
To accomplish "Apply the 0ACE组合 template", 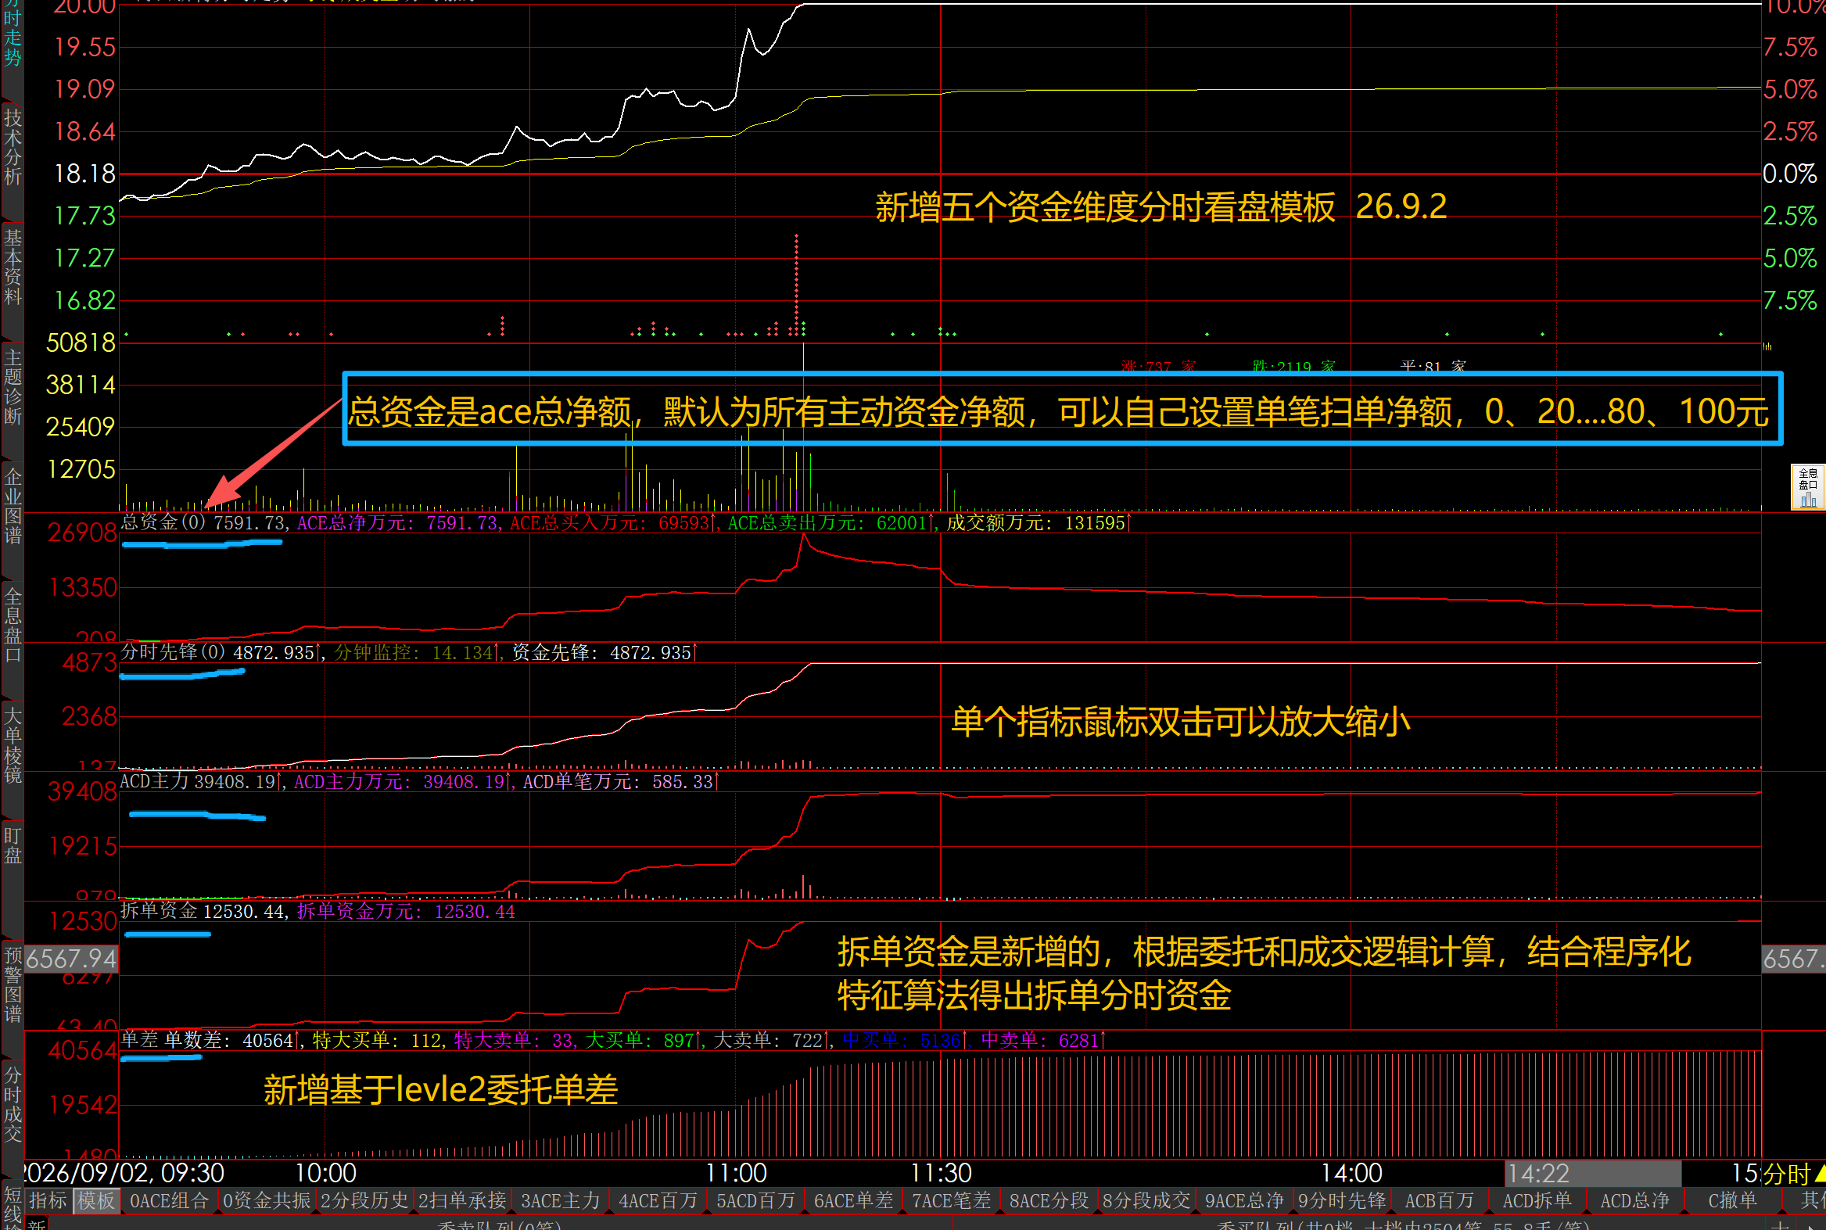I will (x=170, y=1200).
